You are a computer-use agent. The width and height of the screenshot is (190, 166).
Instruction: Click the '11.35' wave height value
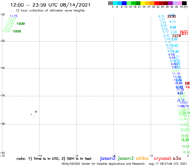[x=180, y=90]
